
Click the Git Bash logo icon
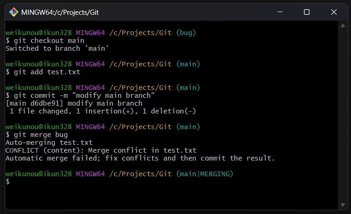click(x=14, y=12)
